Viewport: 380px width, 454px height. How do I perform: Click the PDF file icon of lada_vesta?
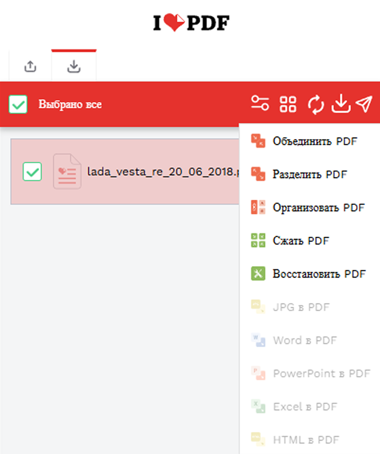[x=67, y=172]
